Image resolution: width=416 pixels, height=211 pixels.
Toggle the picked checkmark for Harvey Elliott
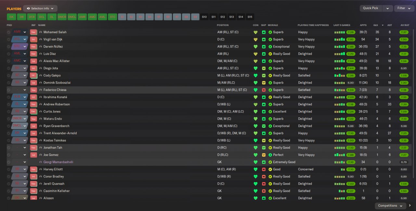[8, 169]
